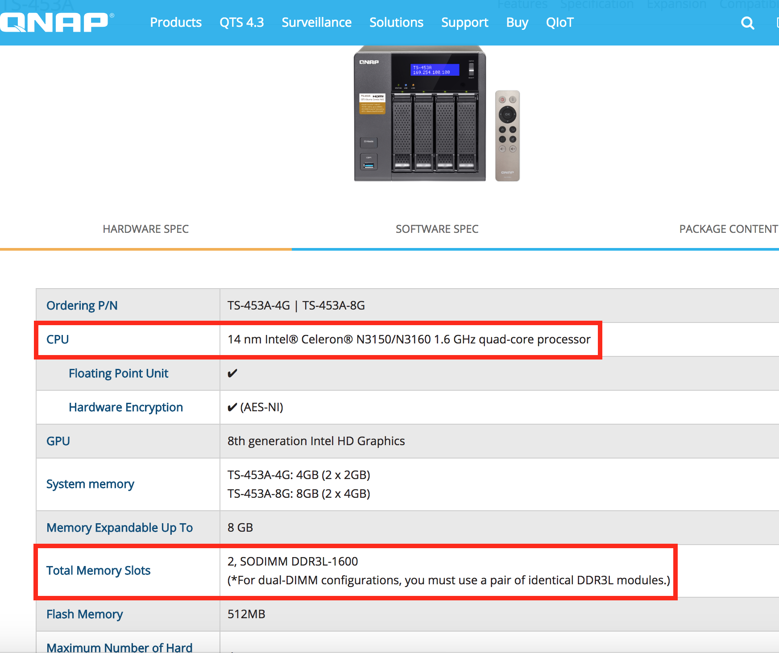
Task: Click the QNAP logo
Action: click(x=56, y=22)
